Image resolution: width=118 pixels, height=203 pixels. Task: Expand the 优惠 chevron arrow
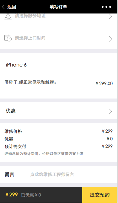coord(110,111)
